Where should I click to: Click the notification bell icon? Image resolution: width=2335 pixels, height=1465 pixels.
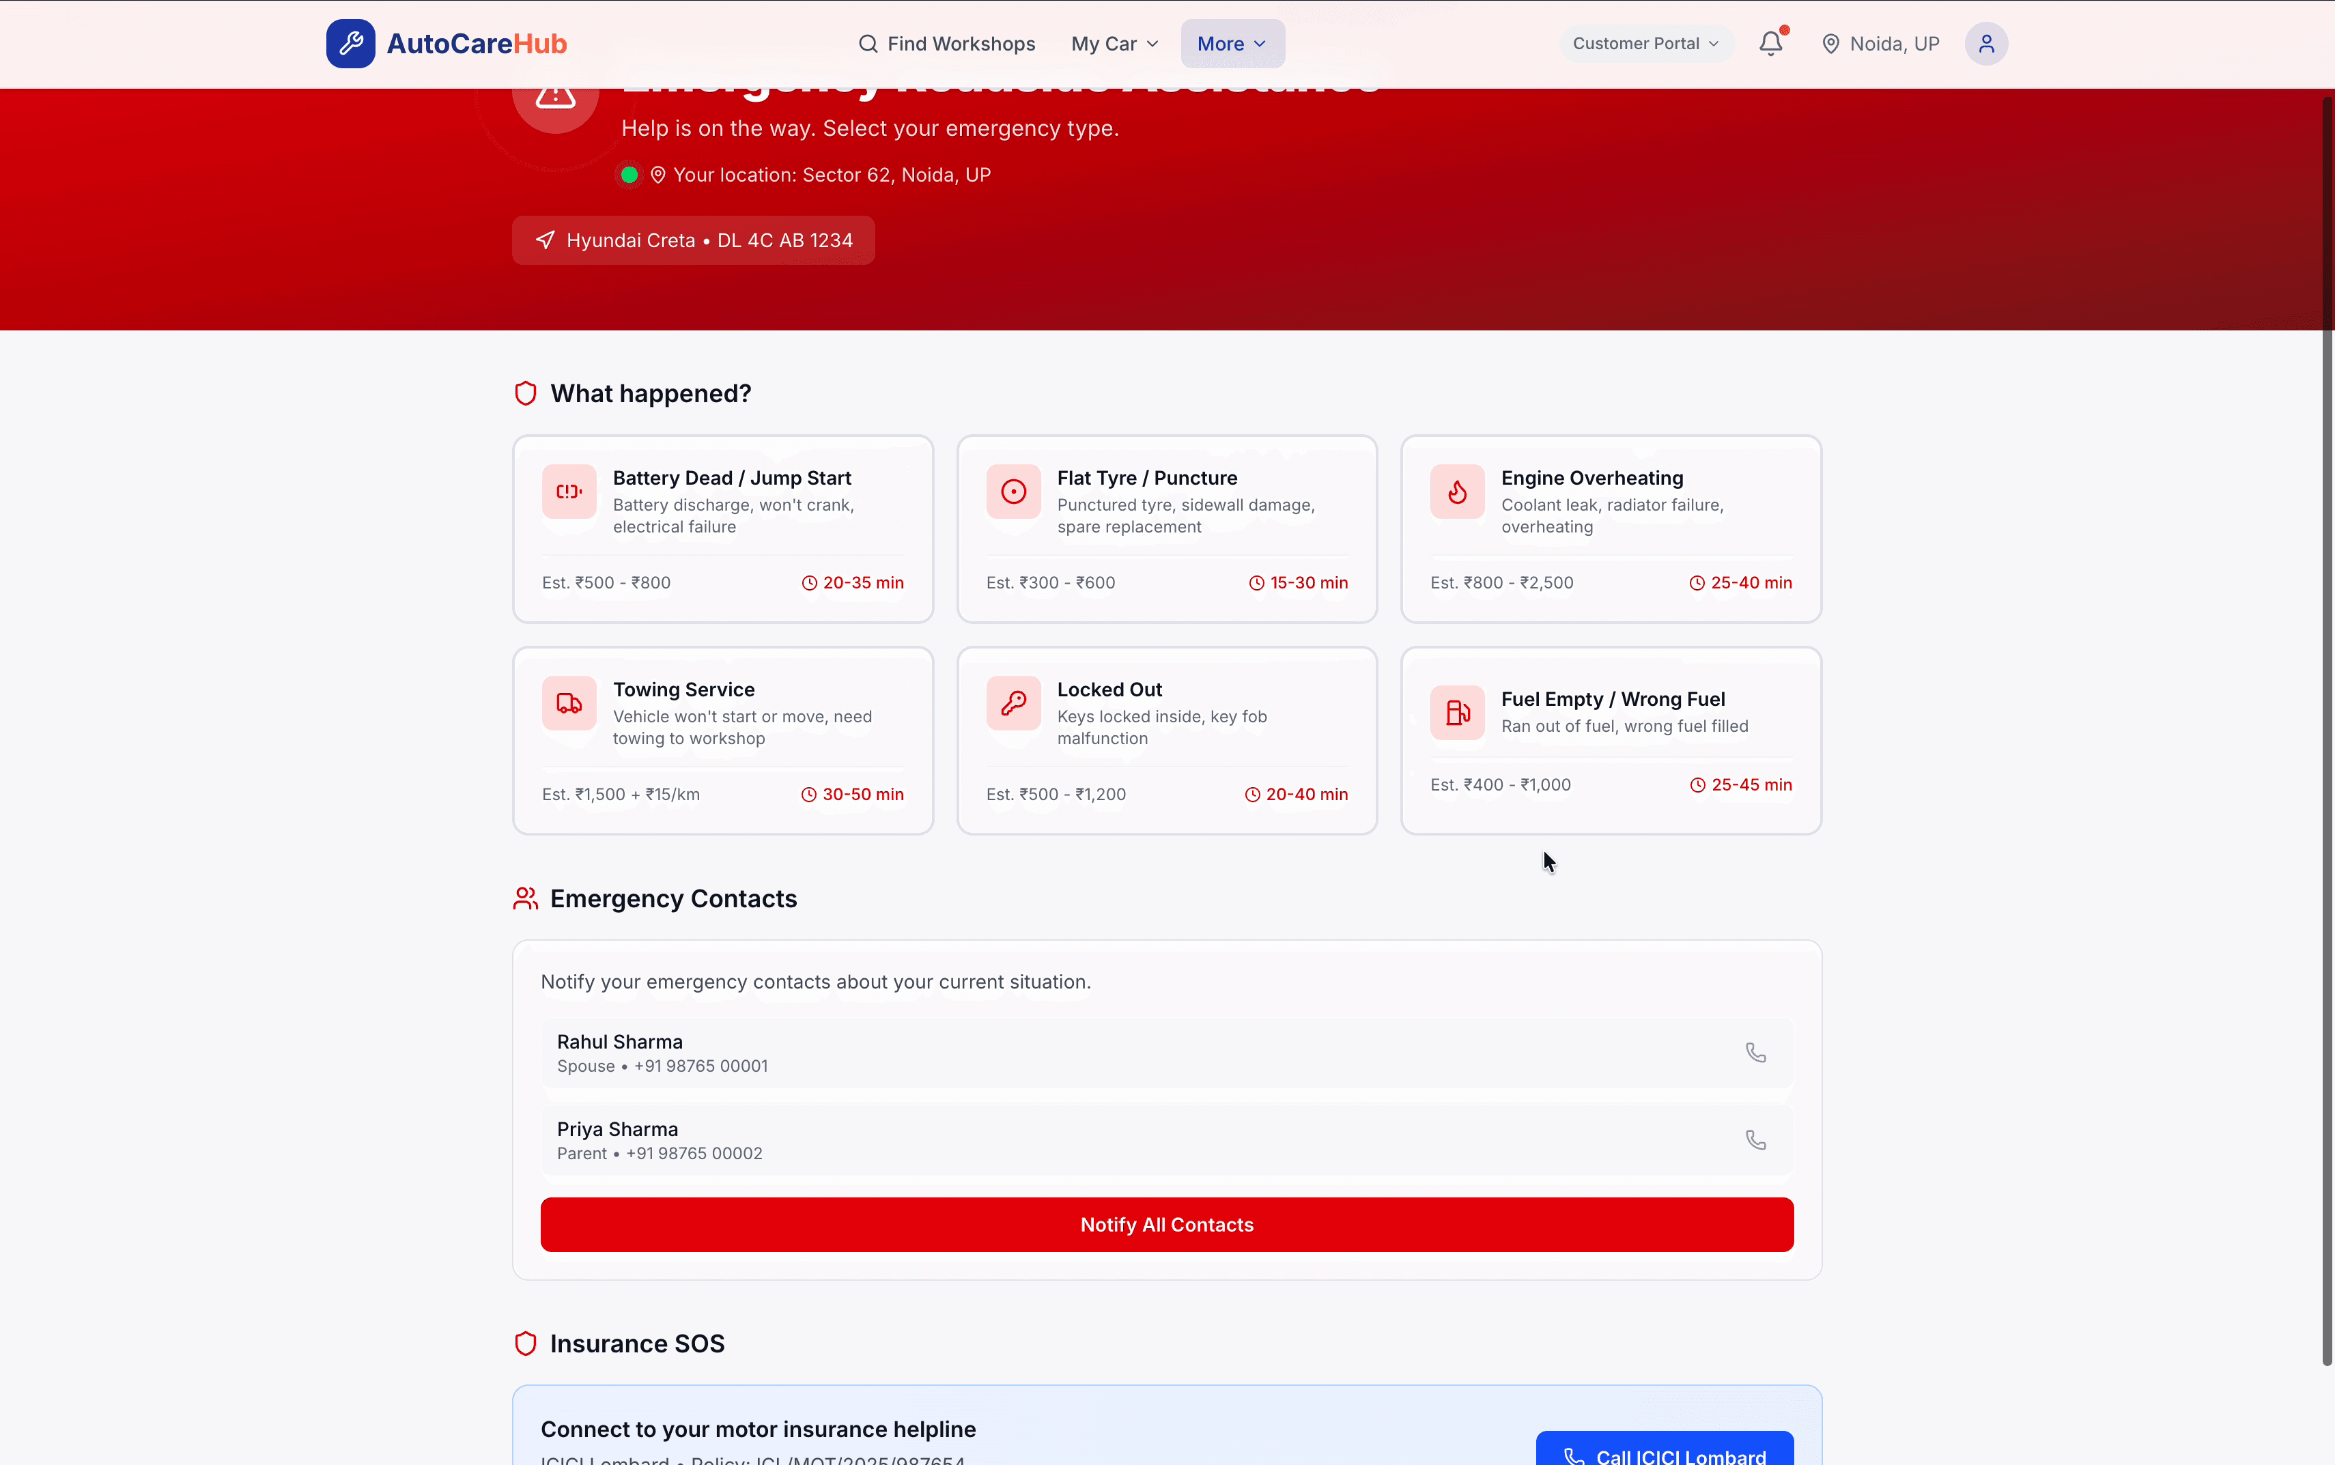1770,44
